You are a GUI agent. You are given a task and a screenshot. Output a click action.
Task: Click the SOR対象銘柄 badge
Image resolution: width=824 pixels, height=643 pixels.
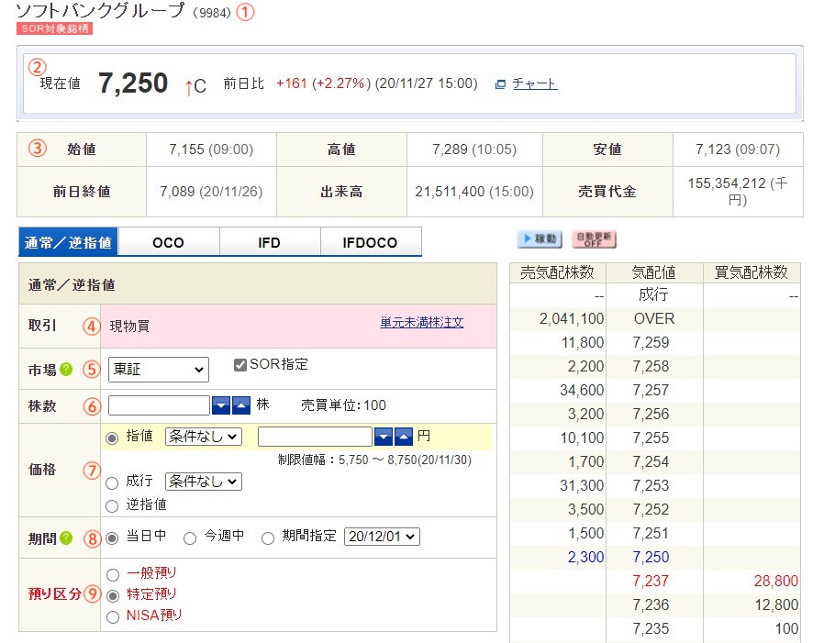[x=55, y=28]
